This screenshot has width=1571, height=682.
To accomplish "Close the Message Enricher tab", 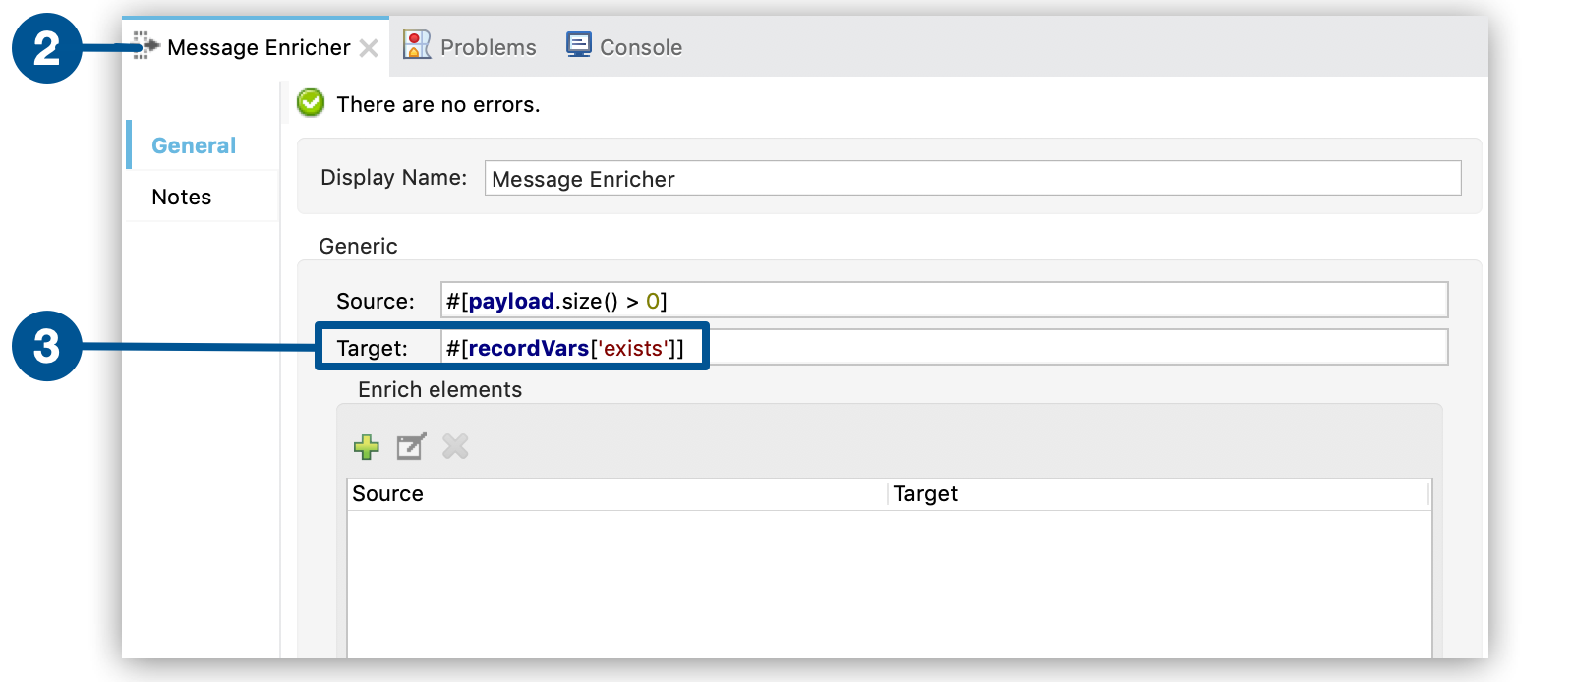I will 370,48.
